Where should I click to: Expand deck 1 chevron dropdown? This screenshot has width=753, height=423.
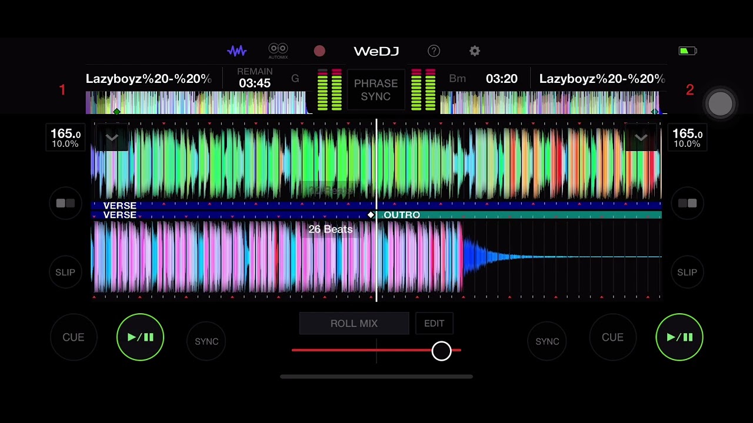point(112,138)
